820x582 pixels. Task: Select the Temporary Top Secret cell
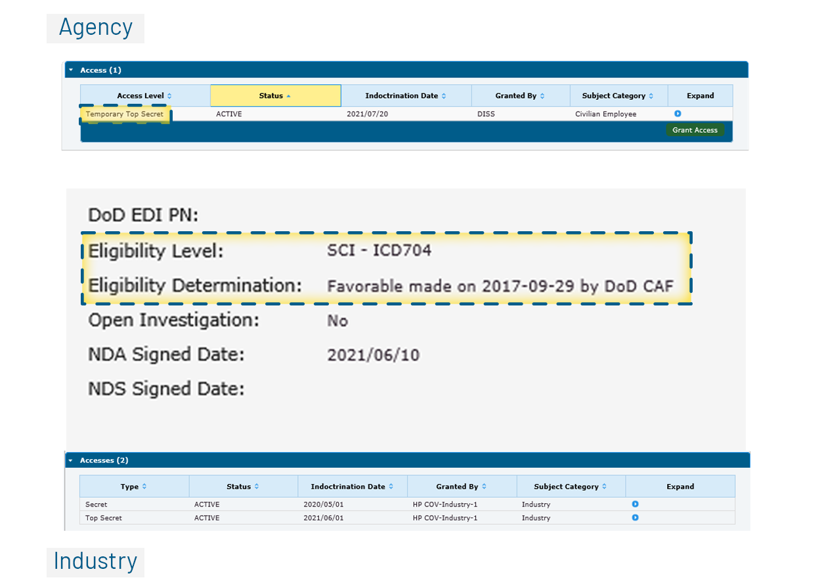(x=125, y=114)
